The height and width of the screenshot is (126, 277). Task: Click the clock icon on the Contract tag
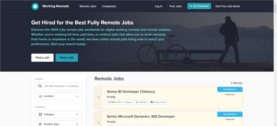[x=137, y=102]
